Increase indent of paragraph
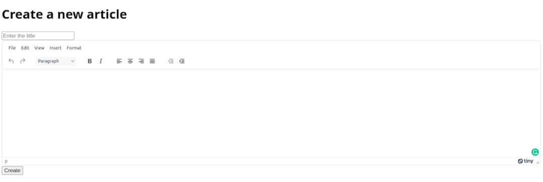 [x=182, y=61]
